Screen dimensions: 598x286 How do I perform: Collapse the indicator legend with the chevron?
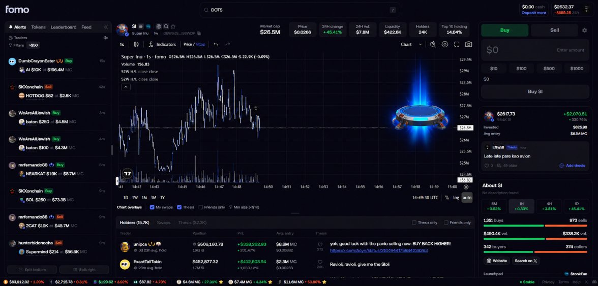(126, 87)
